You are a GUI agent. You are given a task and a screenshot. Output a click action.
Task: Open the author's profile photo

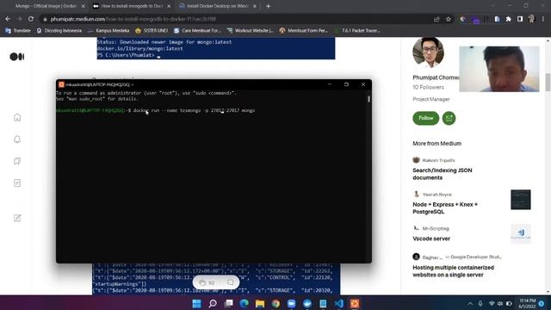coord(428,52)
